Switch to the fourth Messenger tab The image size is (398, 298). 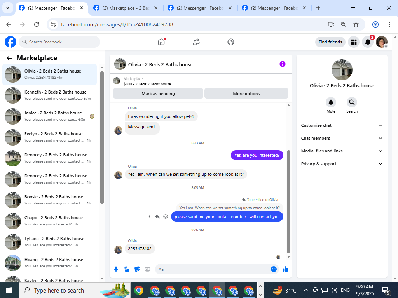(x=274, y=8)
